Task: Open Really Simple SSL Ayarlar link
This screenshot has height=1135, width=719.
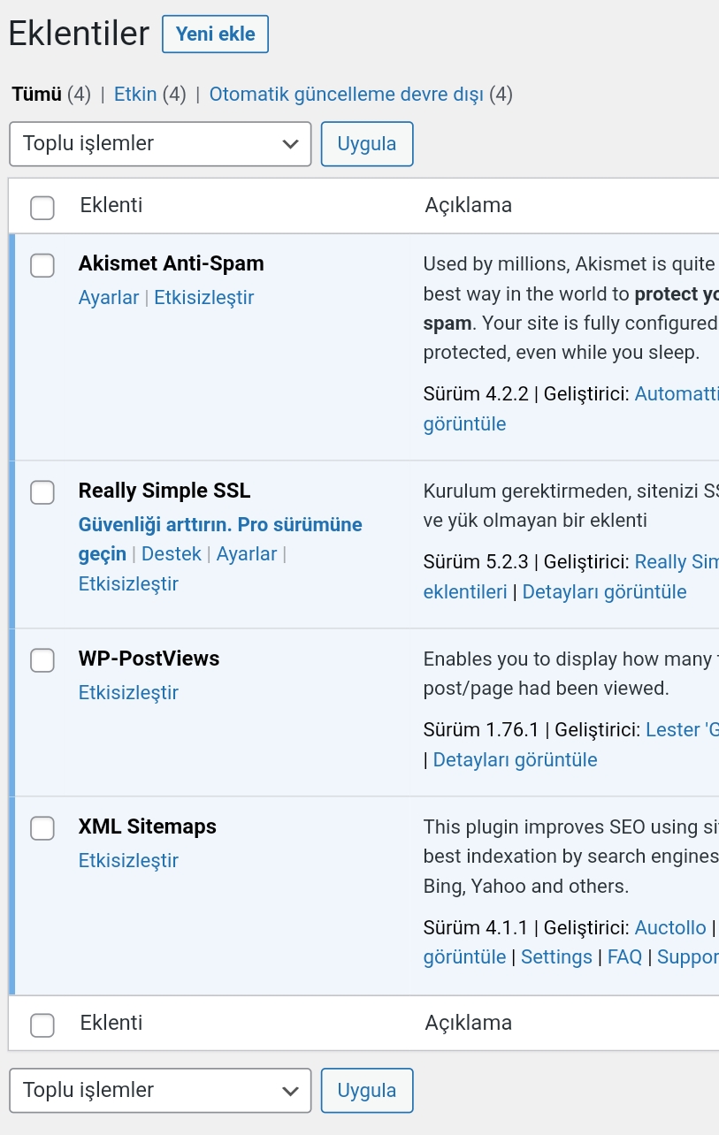Action: coord(247,554)
